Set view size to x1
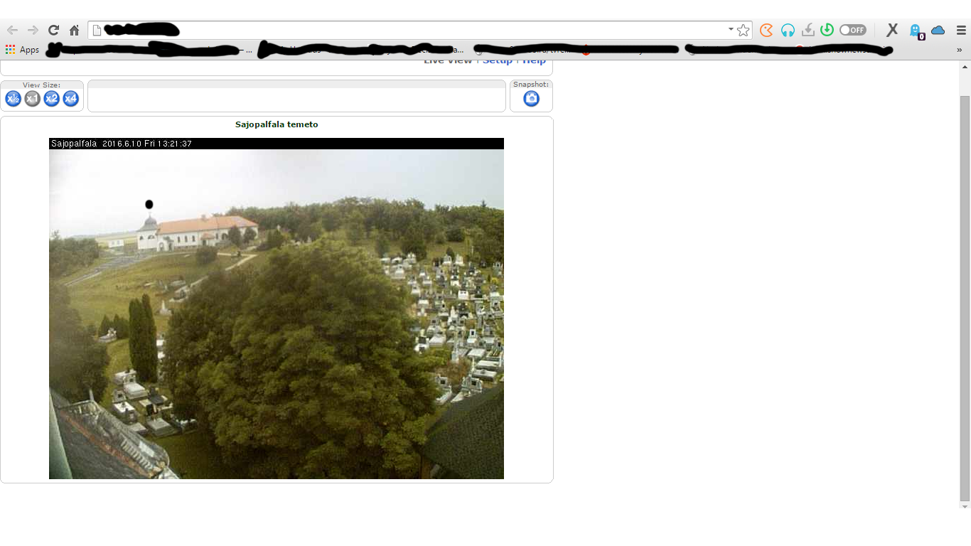 pyautogui.click(x=32, y=99)
